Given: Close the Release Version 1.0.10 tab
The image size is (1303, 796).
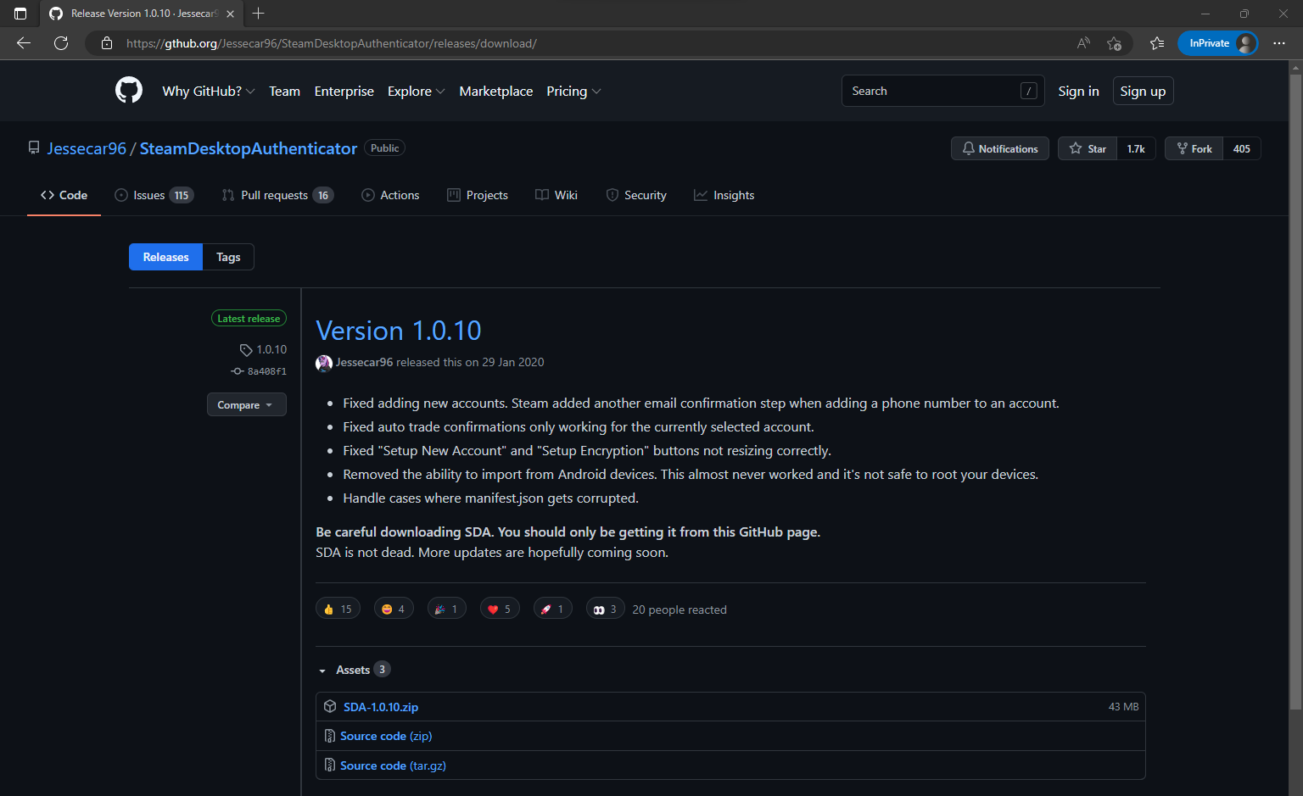Looking at the screenshot, I should click(x=230, y=14).
